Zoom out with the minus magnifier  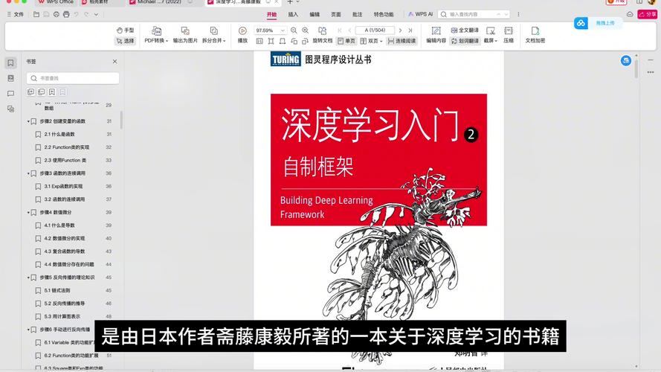[x=294, y=31]
